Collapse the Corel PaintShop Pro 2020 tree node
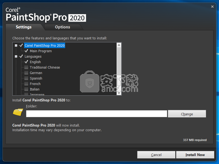Viewport: 219px width, 164px height. (16, 45)
